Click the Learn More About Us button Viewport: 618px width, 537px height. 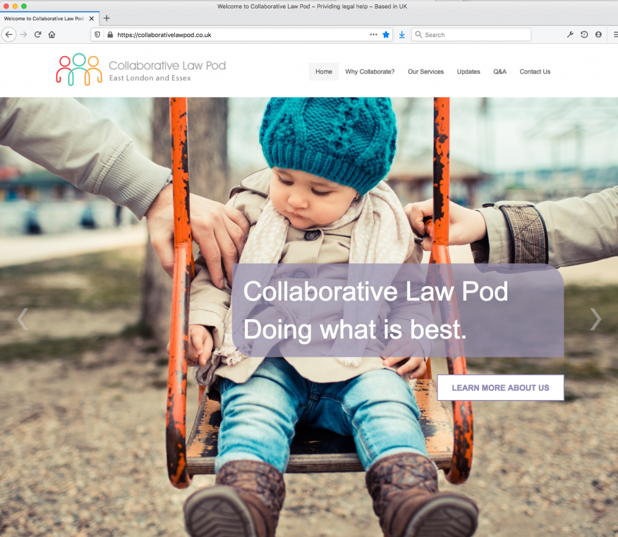tap(500, 388)
